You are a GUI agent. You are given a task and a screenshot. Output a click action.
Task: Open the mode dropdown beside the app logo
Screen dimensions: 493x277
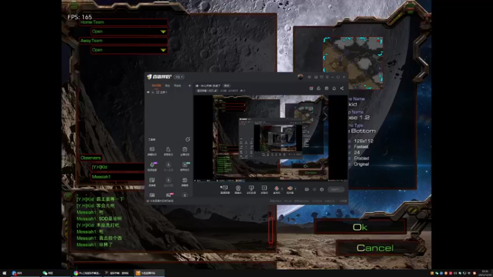pyautogui.click(x=179, y=77)
